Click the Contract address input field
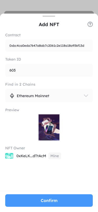Image resolution: width=98 pixels, height=212 pixels. (x=49, y=46)
